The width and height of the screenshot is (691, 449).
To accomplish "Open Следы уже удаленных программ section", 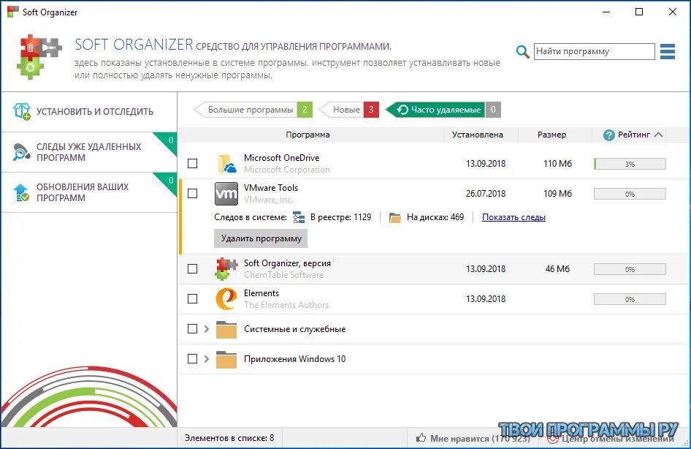I will tap(89, 152).
